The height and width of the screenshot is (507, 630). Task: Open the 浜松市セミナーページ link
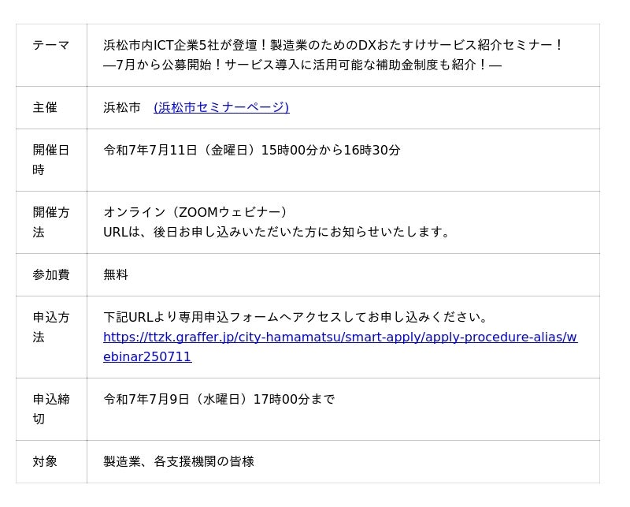tap(221, 107)
